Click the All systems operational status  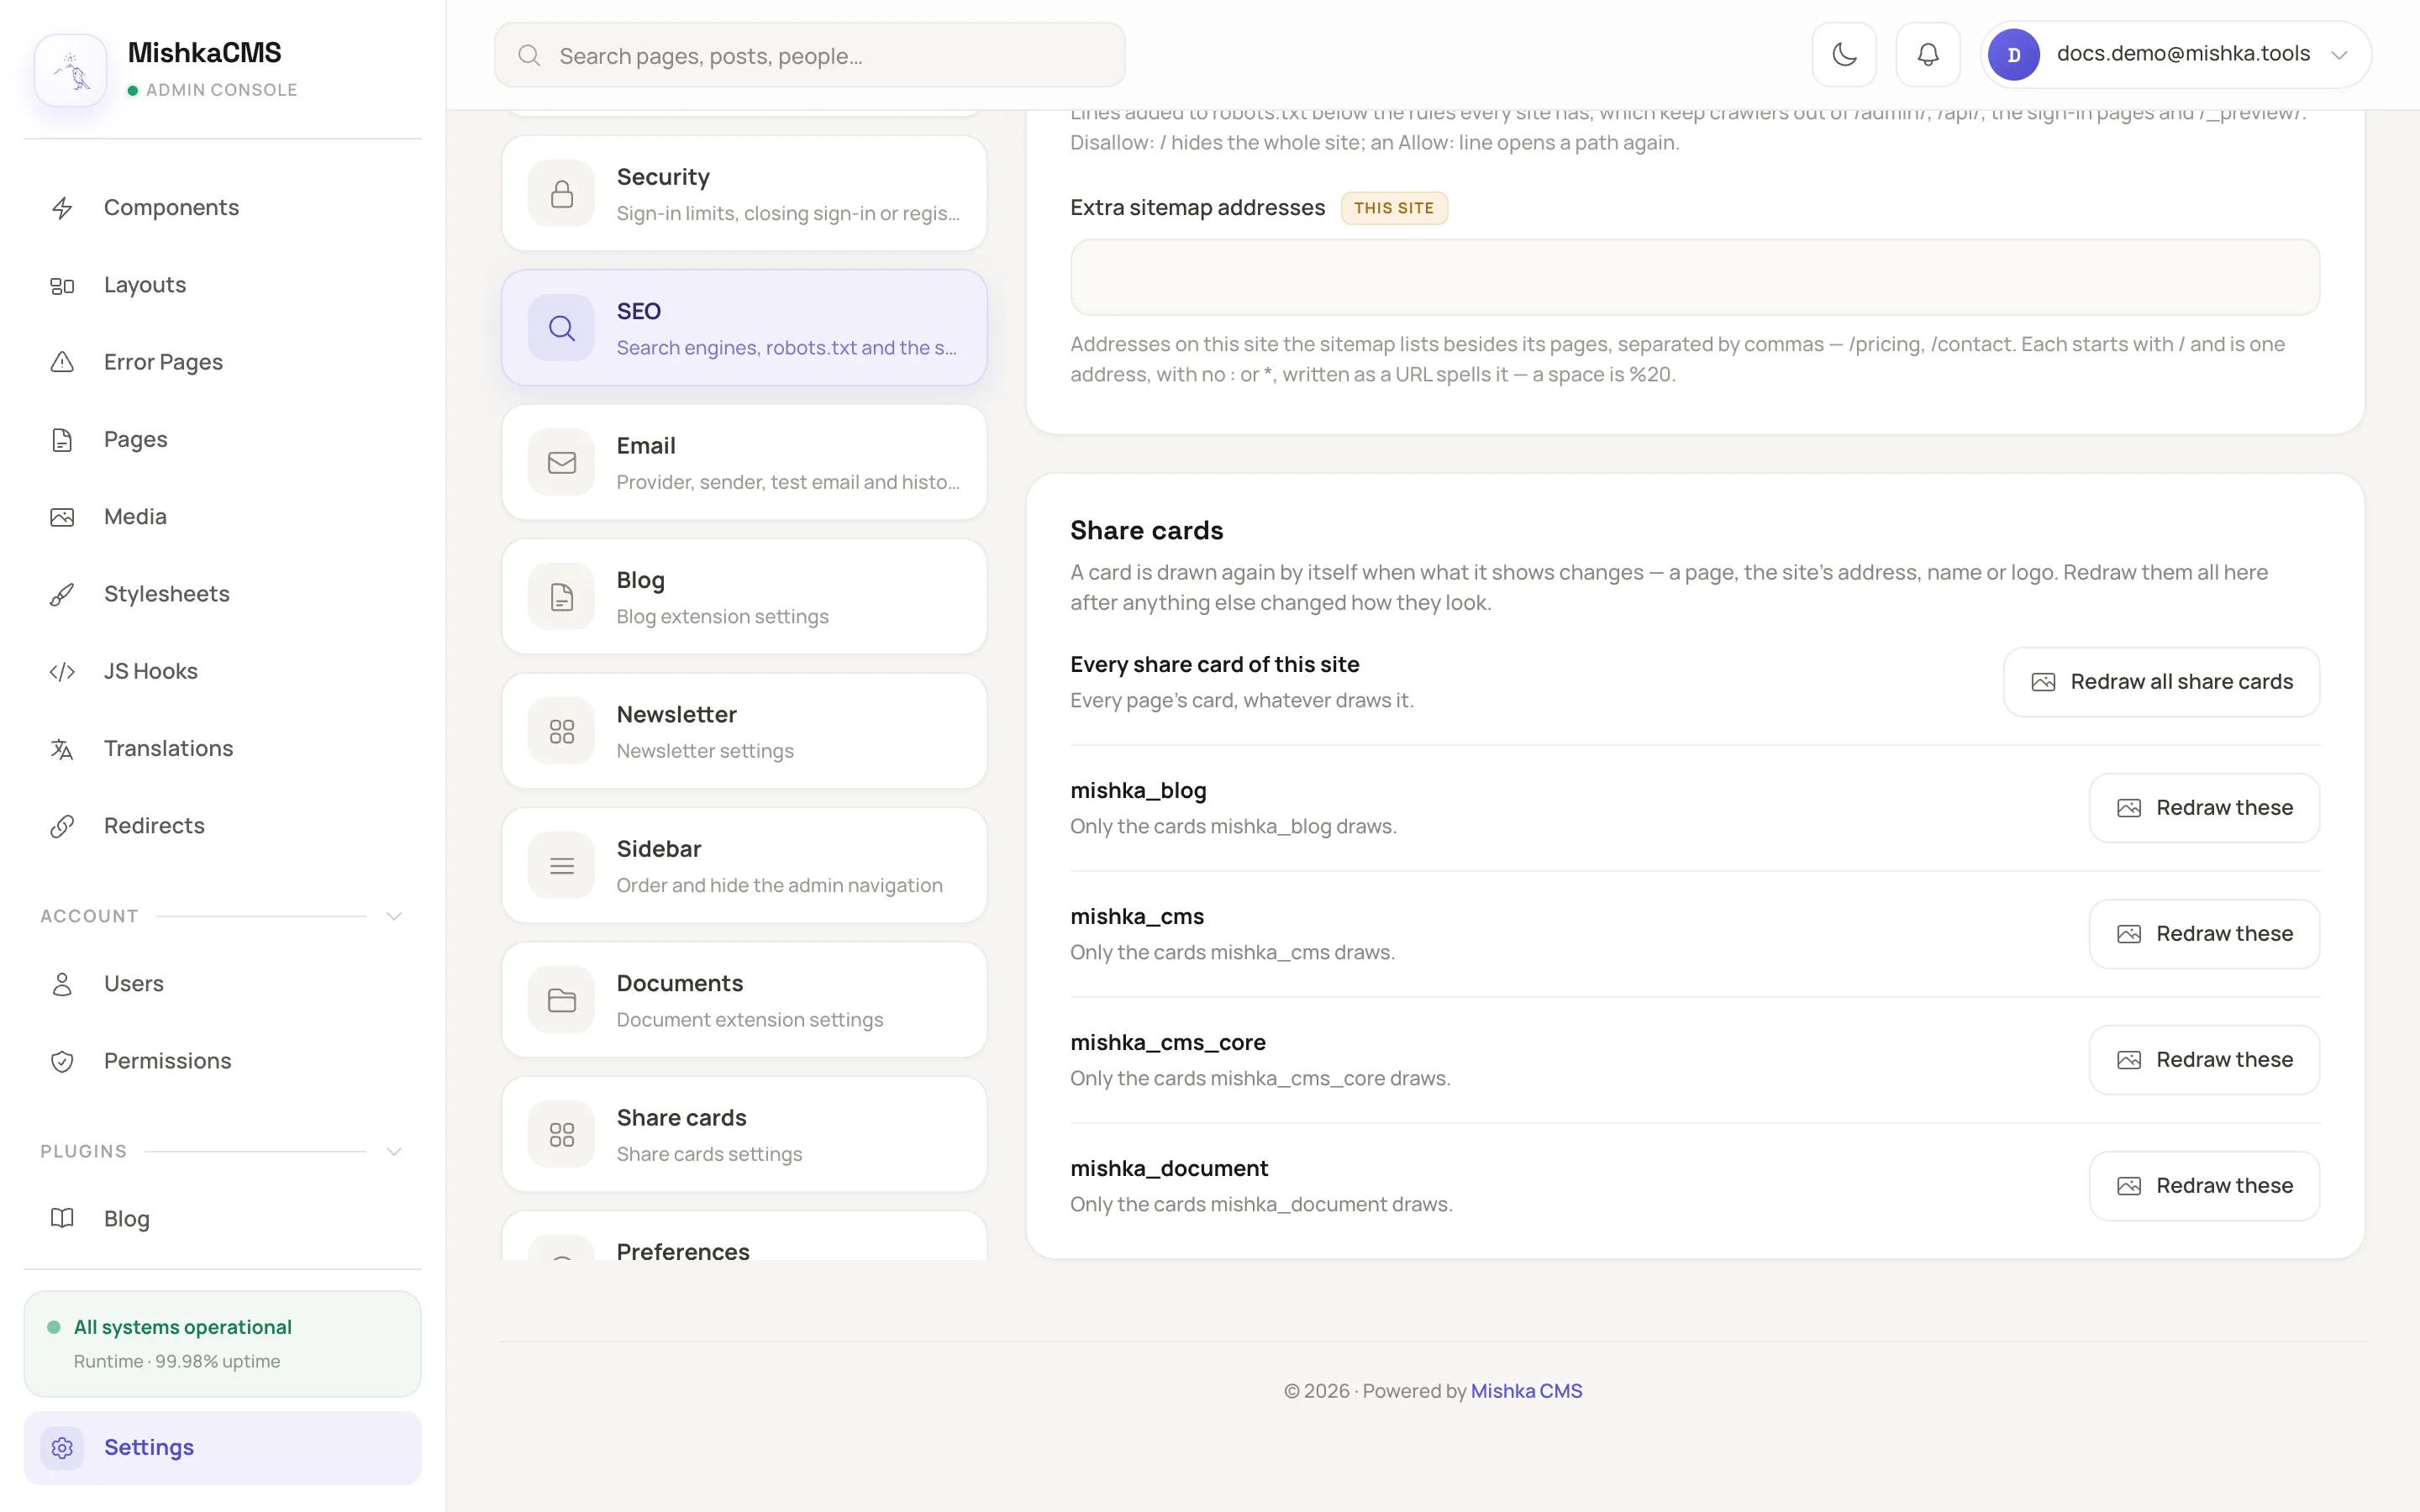pos(222,1343)
